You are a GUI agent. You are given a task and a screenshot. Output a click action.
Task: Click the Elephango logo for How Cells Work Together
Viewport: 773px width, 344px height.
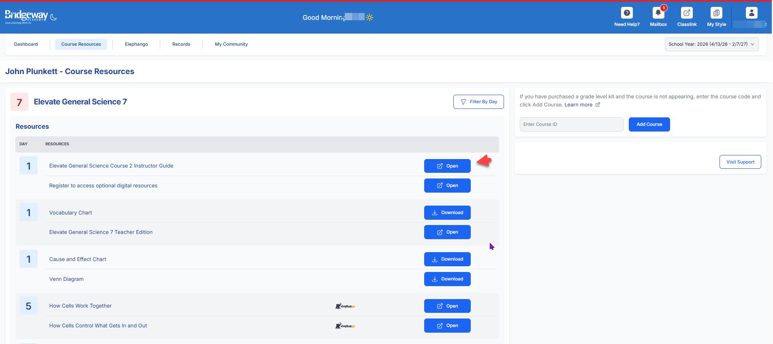click(345, 306)
